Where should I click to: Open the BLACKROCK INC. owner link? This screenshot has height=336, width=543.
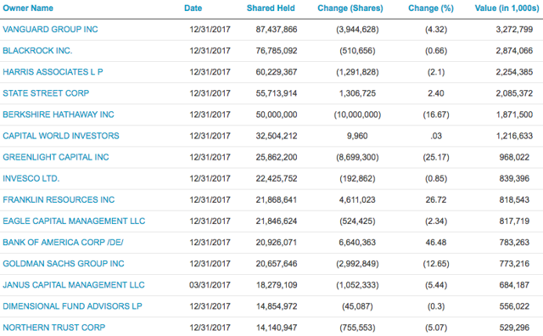pyautogui.click(x=37, y=51)
